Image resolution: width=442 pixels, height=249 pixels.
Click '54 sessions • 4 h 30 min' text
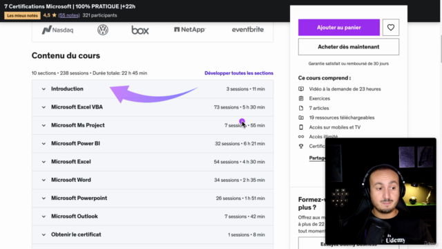click(x=240, y=162)
